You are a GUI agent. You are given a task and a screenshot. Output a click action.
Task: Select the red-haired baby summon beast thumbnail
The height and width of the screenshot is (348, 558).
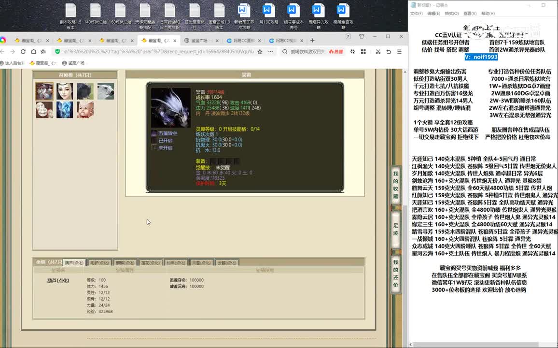pos(85,110)
